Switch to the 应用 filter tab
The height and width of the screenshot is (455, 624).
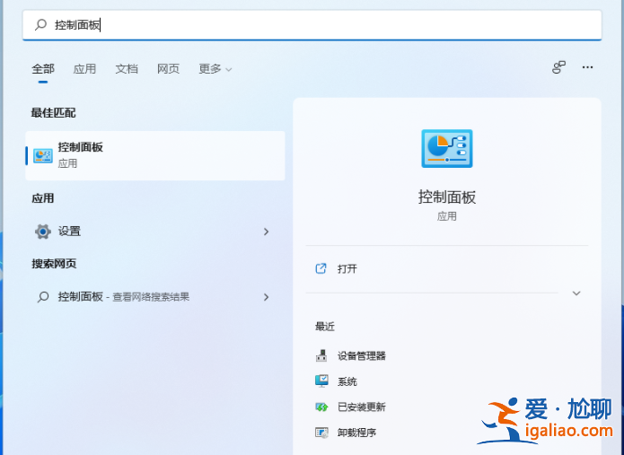pos(84,69)
